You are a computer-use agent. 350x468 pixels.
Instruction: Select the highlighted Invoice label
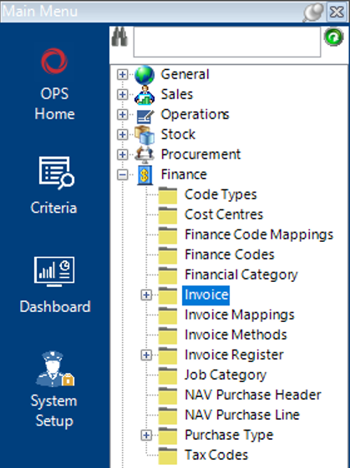[206, 295]
